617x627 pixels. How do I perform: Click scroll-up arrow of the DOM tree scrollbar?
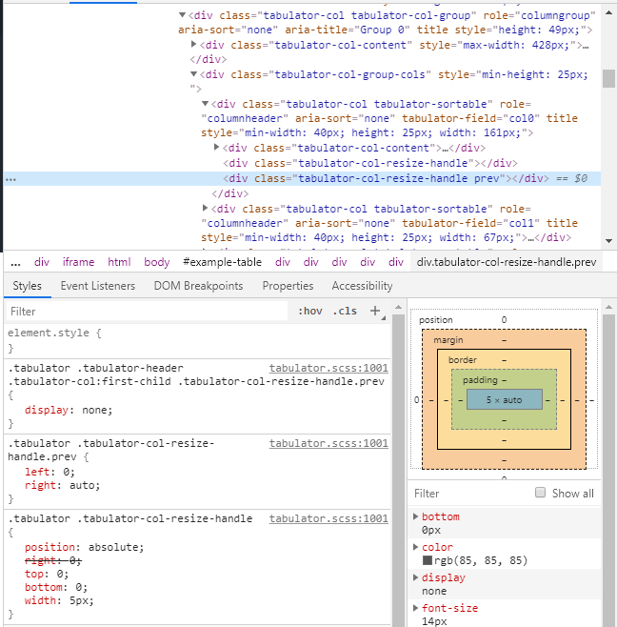point(608,12)
